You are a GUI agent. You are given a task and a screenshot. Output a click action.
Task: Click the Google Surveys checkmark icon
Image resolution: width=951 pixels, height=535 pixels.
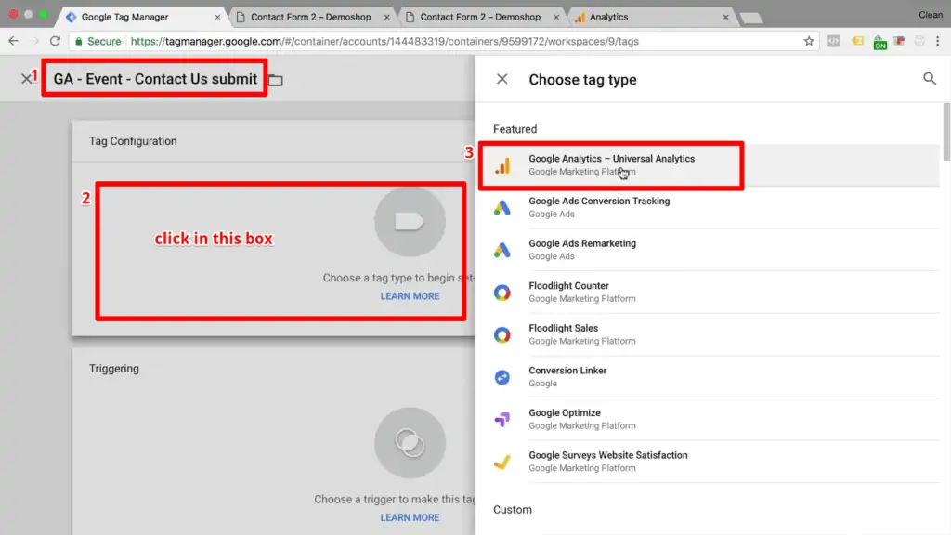point(502,462)
